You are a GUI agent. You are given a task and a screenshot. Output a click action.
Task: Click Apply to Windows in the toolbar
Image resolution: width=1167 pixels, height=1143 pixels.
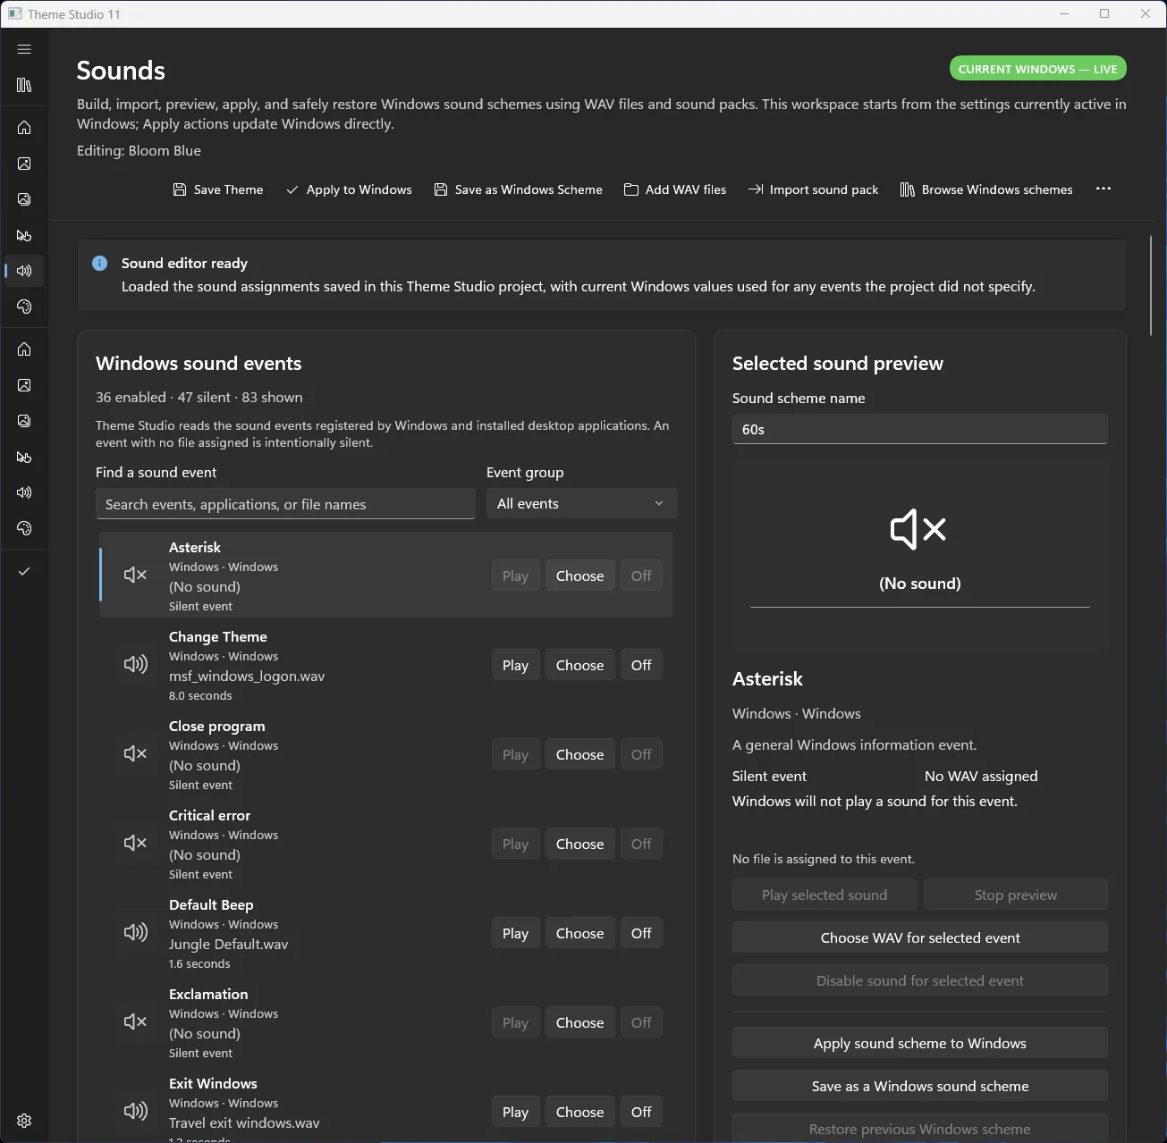349,189
